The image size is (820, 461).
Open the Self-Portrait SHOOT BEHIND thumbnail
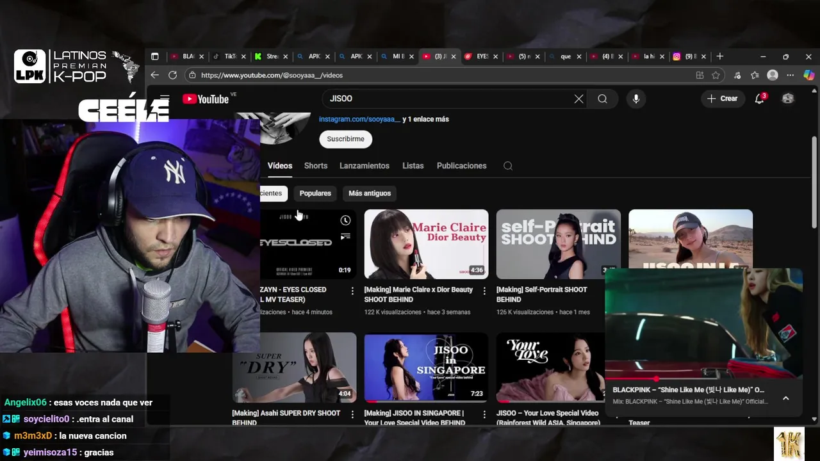tap(558, 244)
